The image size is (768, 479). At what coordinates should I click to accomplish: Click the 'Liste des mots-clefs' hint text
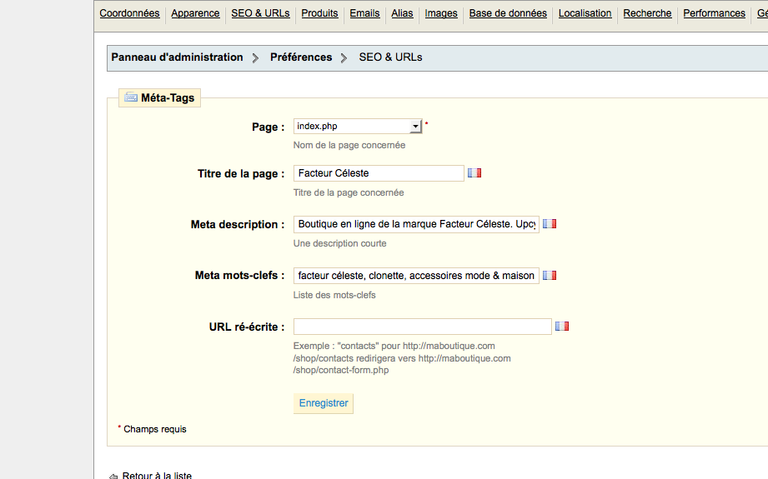point(334,295)
